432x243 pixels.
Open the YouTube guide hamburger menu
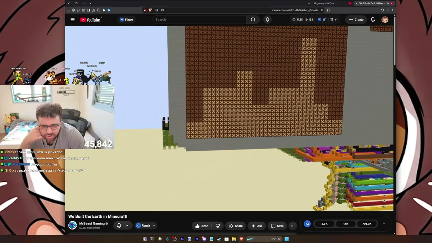(72, 20)
